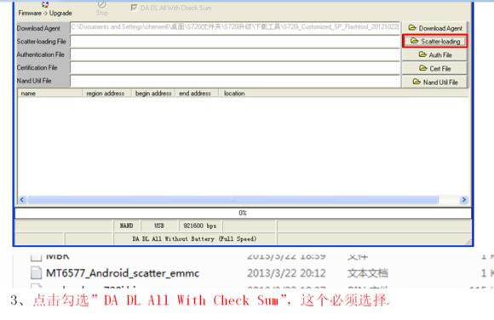Click the 'begin address' column header

click(x=153, y=94)
